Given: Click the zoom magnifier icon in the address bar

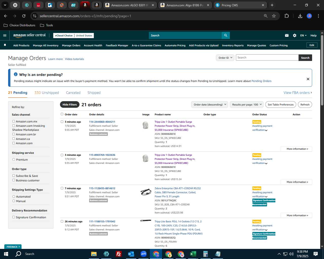Looking at the screenshot, I should [266, 16].
